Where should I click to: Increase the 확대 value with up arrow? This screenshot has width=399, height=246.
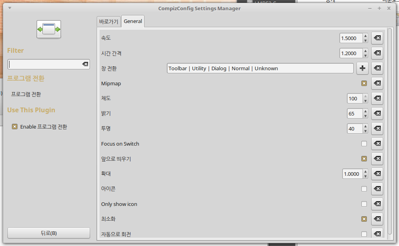pyautogui.click(x=365, y=171)
